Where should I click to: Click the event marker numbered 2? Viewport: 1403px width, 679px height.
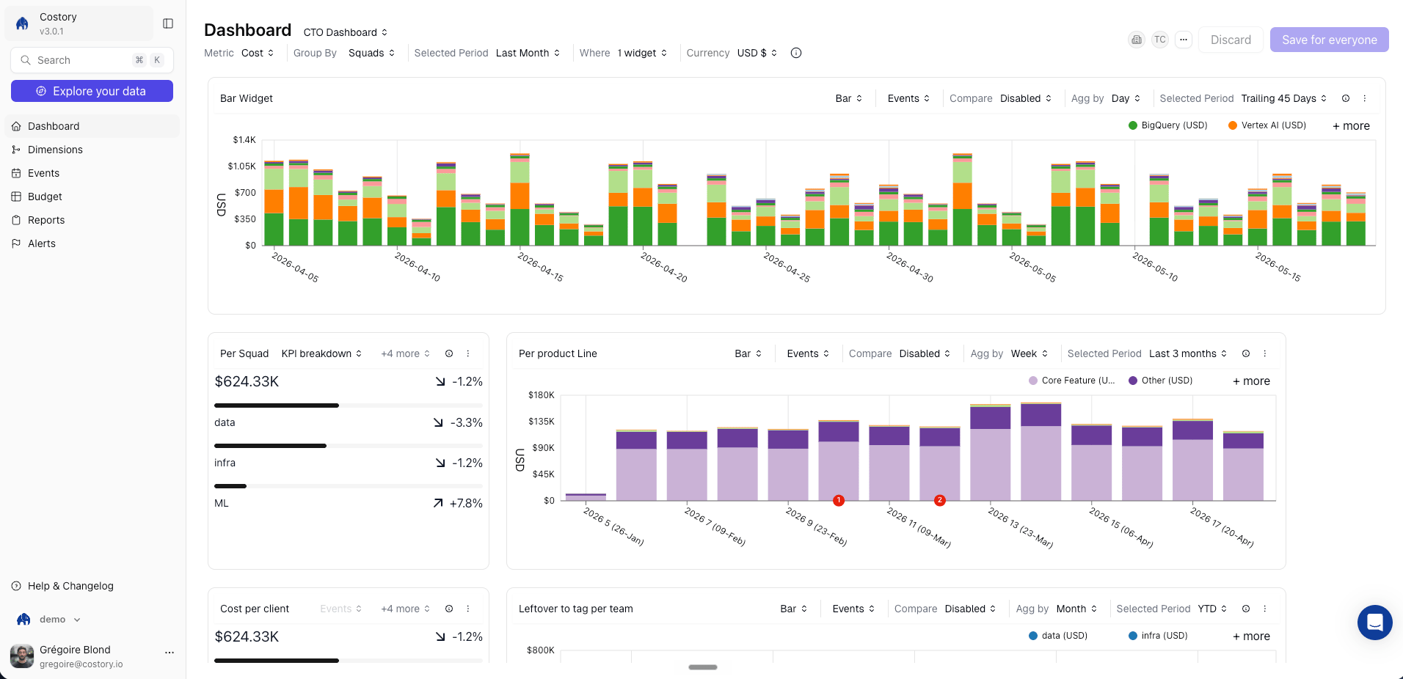pyautogui.click(x=940, y=500)
